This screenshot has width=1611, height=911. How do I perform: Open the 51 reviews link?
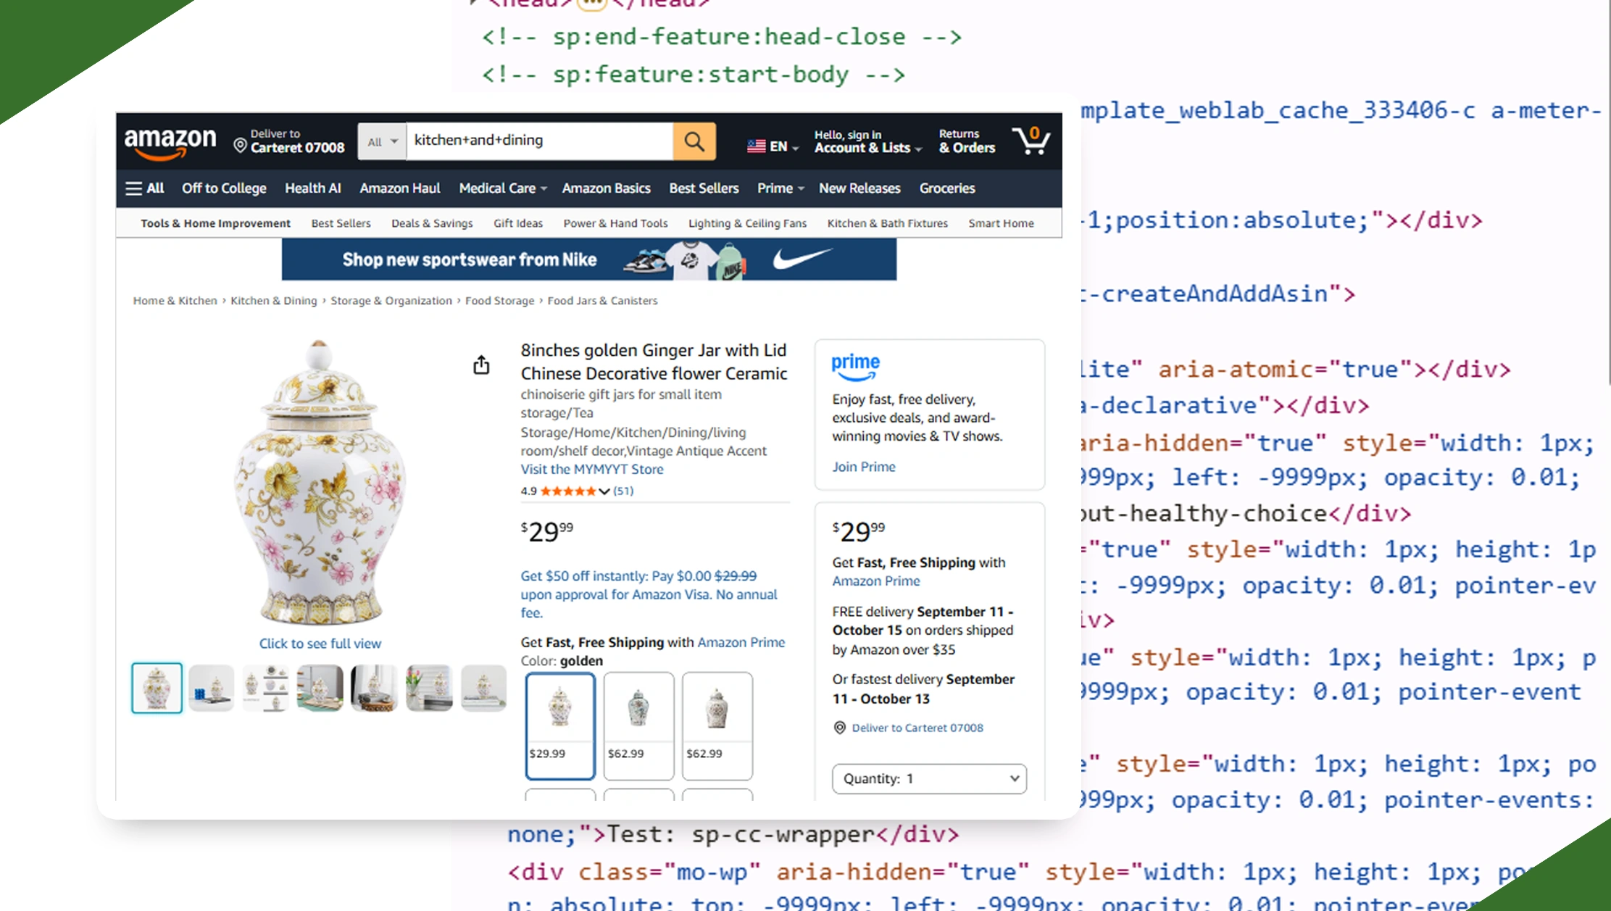pos(623,491)
